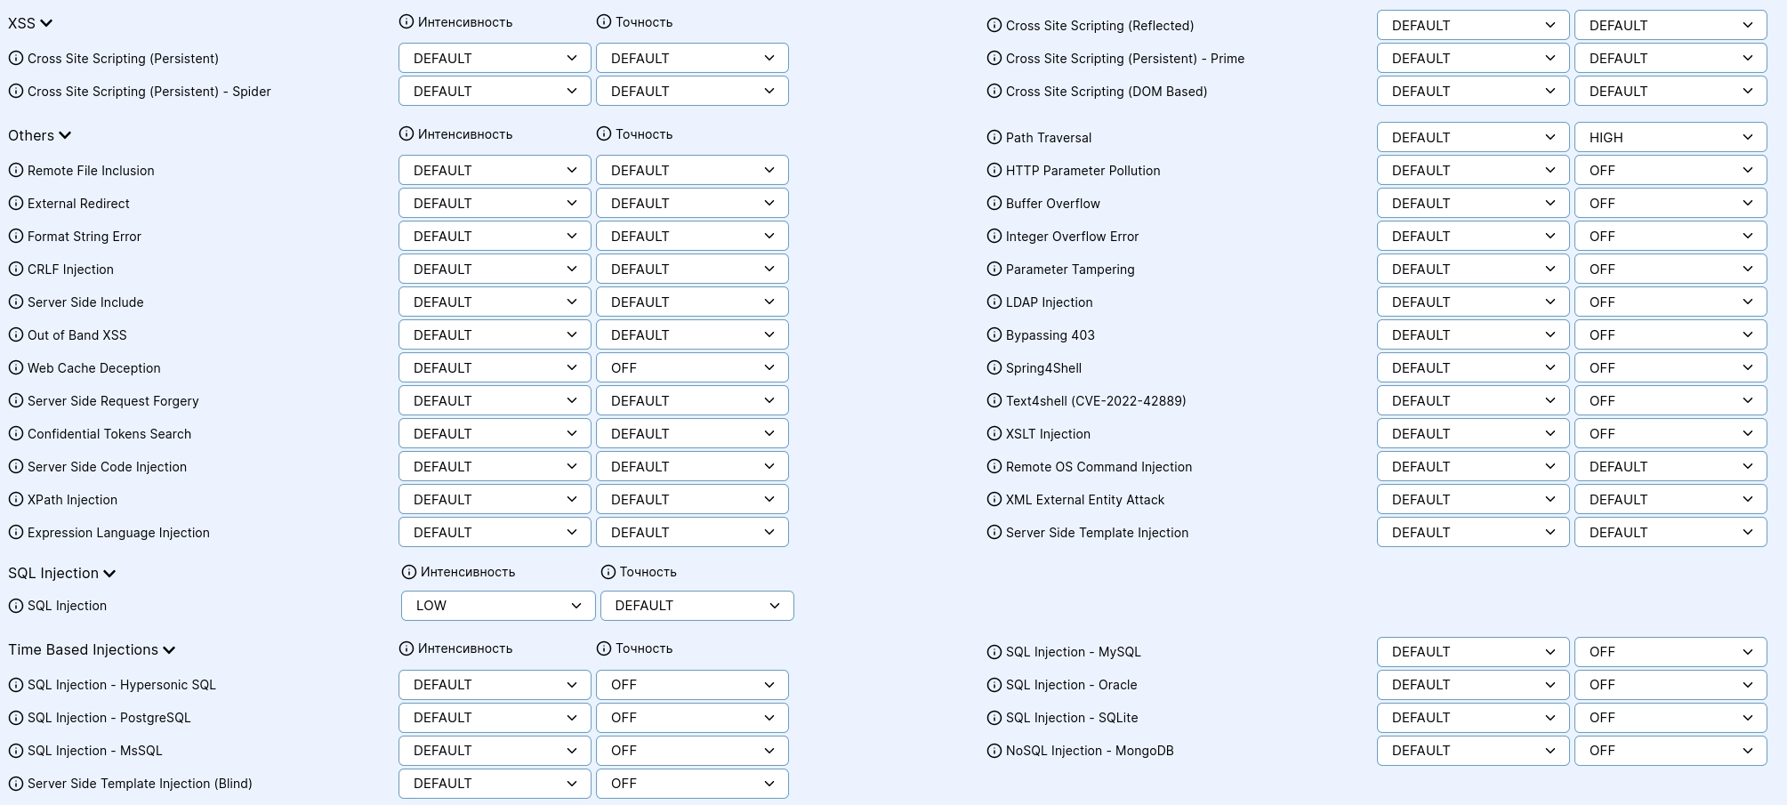The width and height of the screenshot is (1787, 805).
Task: Click info icon beside NoSQL Injection - MongoDB
Action: click(994, 750)
